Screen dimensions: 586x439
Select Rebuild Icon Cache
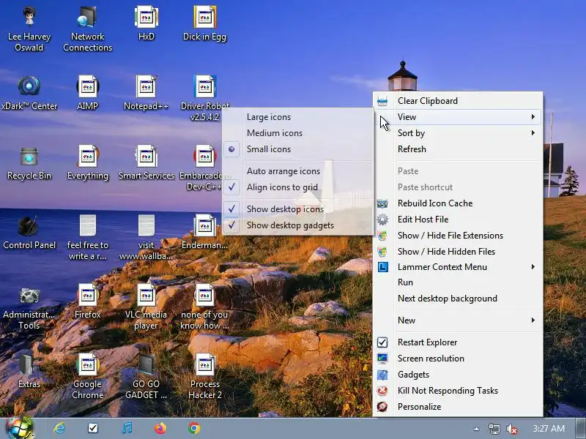(458, 203)
